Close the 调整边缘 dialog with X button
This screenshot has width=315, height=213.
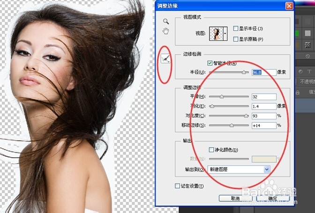coord(289,6)
